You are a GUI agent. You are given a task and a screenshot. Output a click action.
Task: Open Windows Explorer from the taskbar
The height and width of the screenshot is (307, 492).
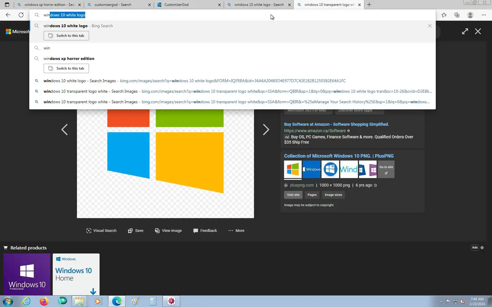[79, 301]
